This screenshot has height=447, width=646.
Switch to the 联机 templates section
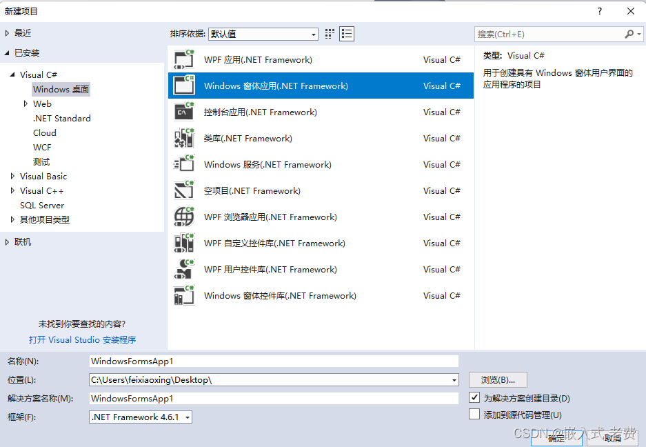click(x=20, y=241)
